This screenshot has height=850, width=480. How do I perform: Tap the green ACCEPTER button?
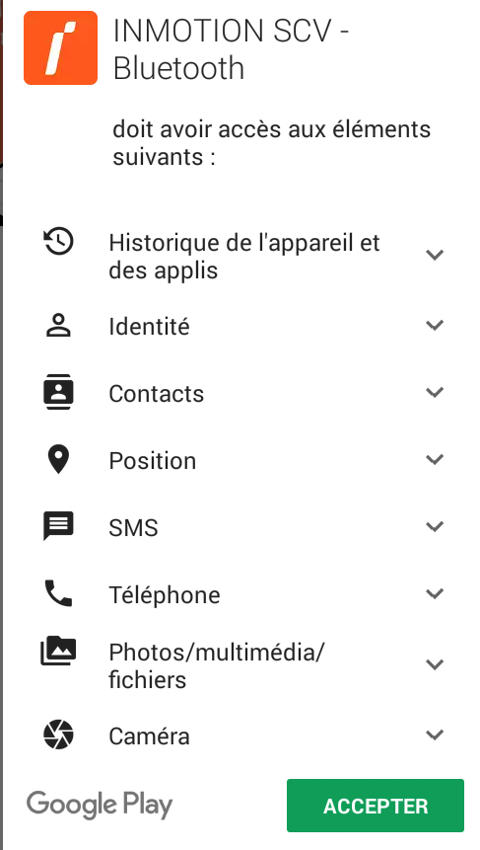[x=376, y=806]
